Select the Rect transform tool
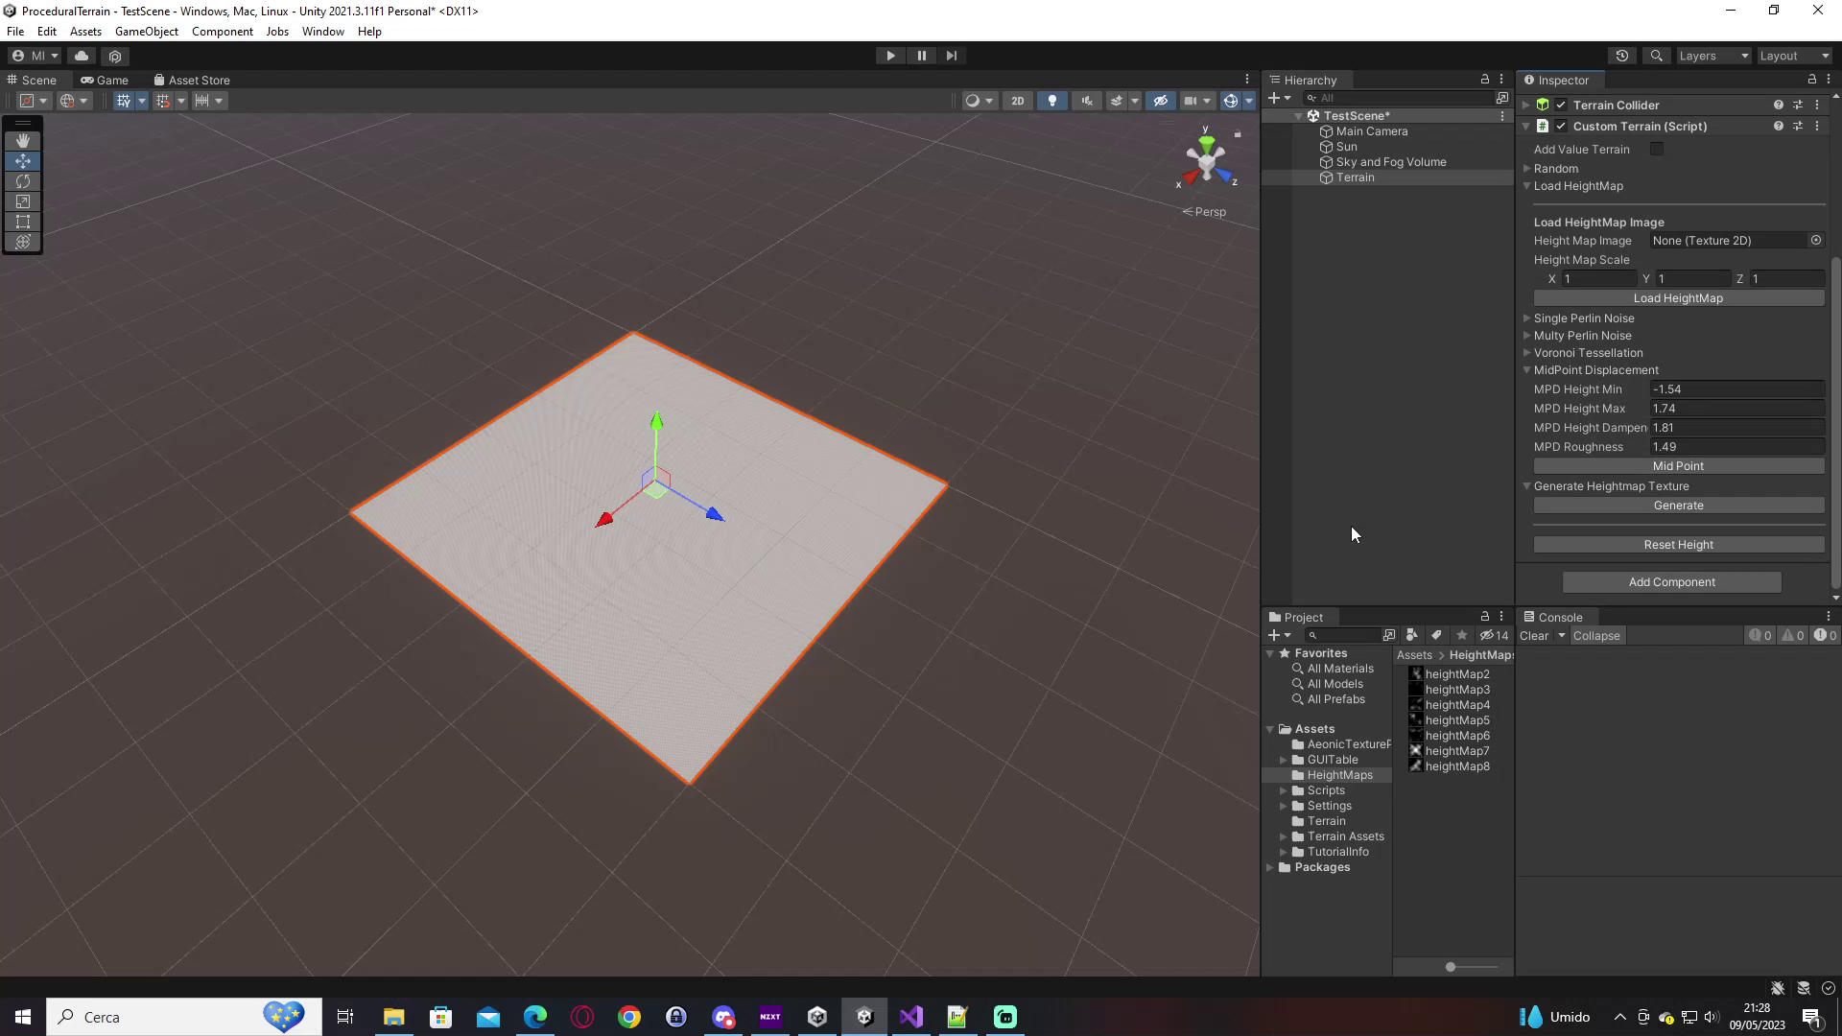Viewport: 1842px width, 1036px height. pos(23,222)
